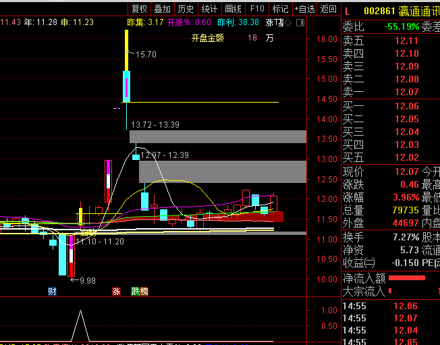Click the 开盘金额 label
The image size is (440, 345).
point(208,38)
